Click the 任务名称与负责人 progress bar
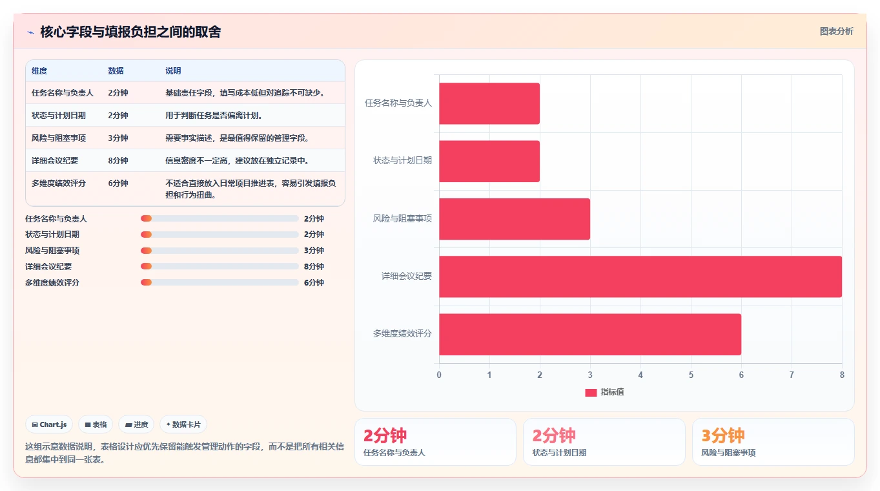880x491 pixels. coord(220,218)
